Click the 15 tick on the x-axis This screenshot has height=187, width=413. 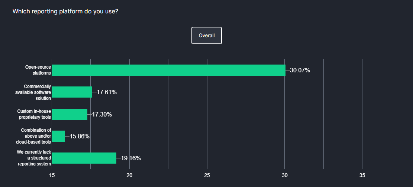pyautogui.click(x=52, y=175)
